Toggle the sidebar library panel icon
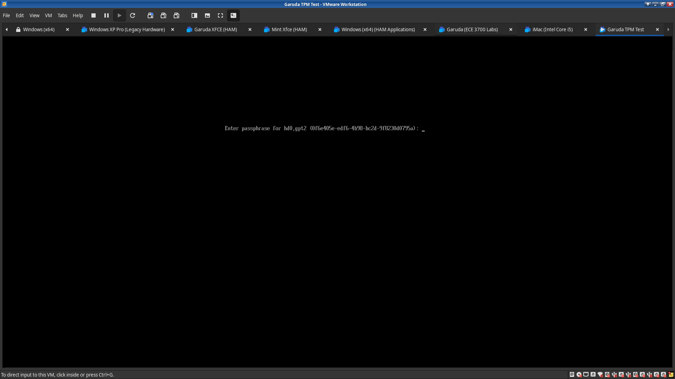Viewport: 675px width, 379px height. 194,15
